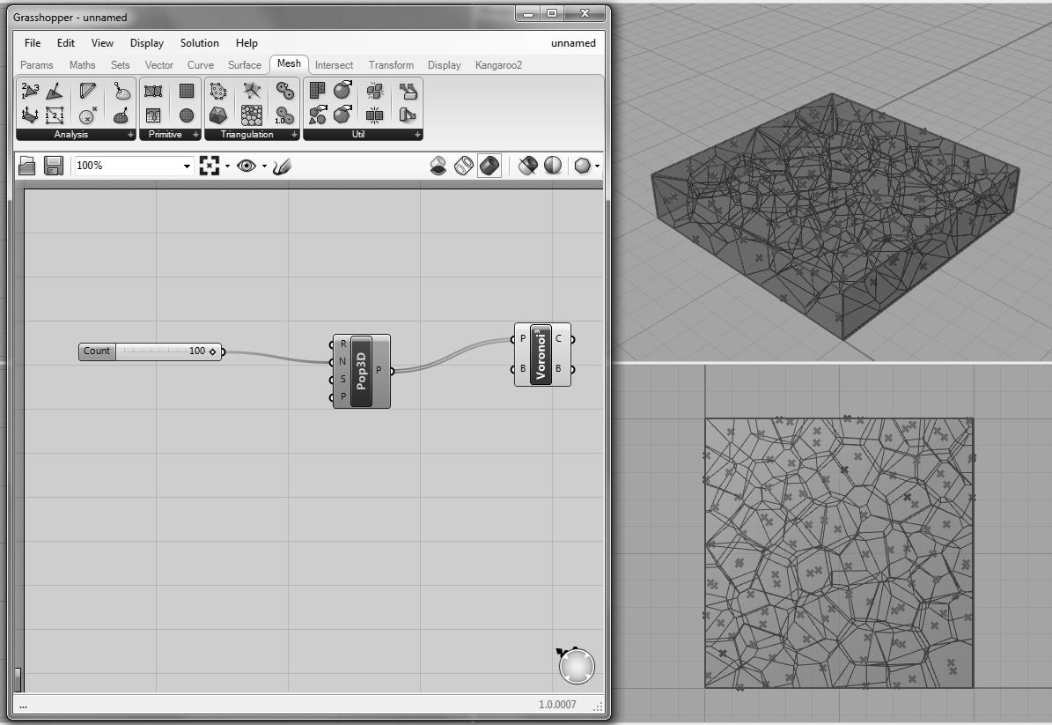Select the smooth sphere with brush icon
The width and height of the screenshot is (1052, 725).
(x=342, y=91)
